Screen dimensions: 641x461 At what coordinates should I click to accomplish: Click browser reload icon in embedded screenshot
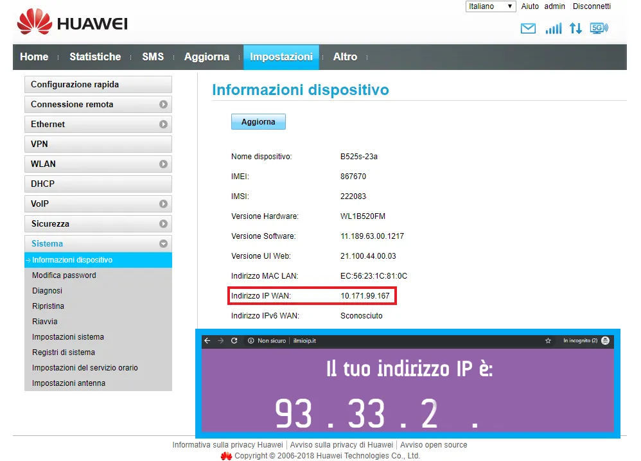pyautogui.click(x=234, y=341)
